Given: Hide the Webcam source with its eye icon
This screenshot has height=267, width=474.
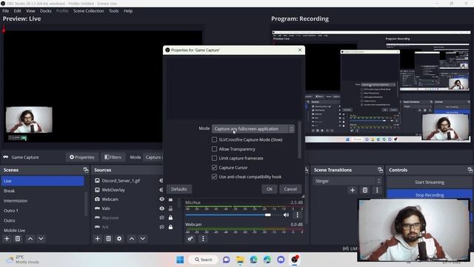Looking at the screenshot, I should [162, 200].
